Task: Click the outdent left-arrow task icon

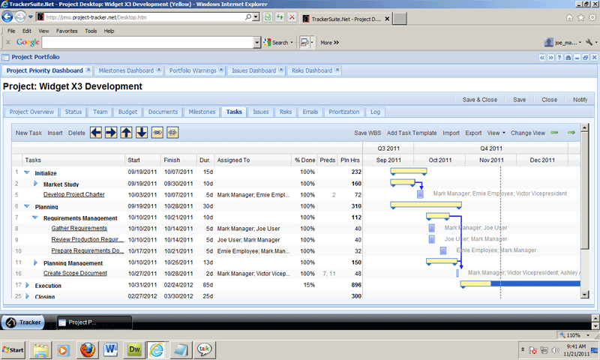Action: pyautogui.click(x=96, y=133)
